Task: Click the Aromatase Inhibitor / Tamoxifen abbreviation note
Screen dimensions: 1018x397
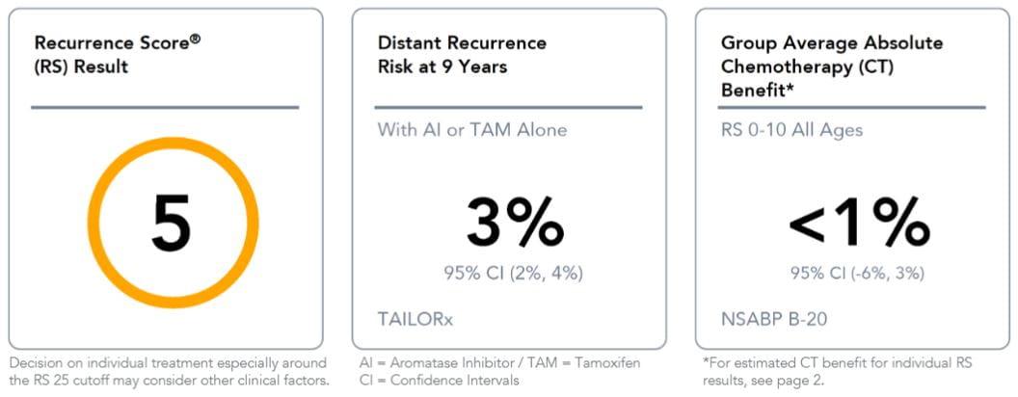Action: pyautogui.click(x=498, y=362)
